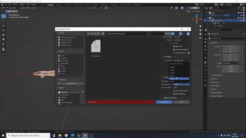Go to parent directory in file browser

coord(95,34)
